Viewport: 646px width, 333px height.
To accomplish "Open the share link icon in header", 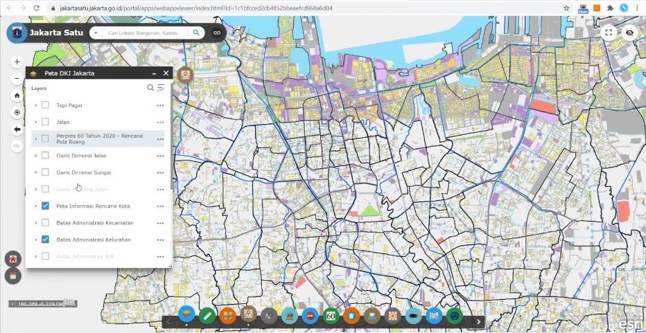I will (217, 33).
